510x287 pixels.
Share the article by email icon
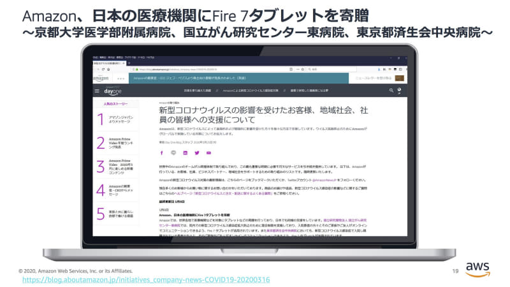point(208,153)
